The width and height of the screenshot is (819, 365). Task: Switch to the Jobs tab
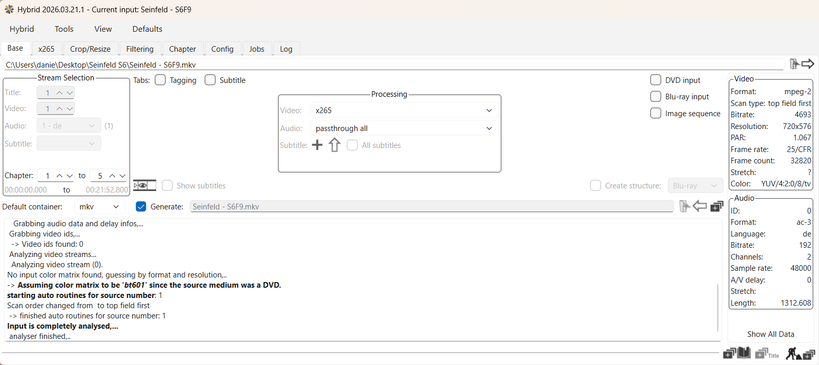257,49
